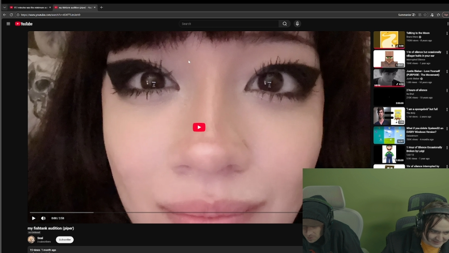This screenshot has width=449, height=253.
Task: Click the Sign in button
Action: click(446, 15)
